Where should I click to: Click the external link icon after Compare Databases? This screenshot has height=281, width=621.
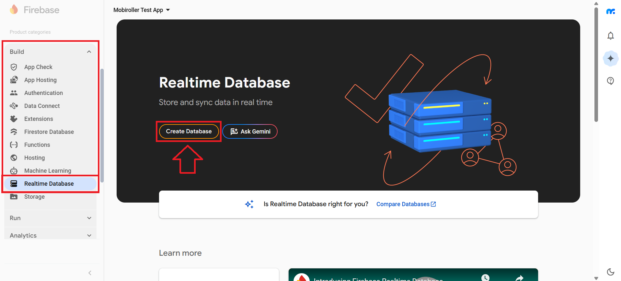[x=433, y=204]
